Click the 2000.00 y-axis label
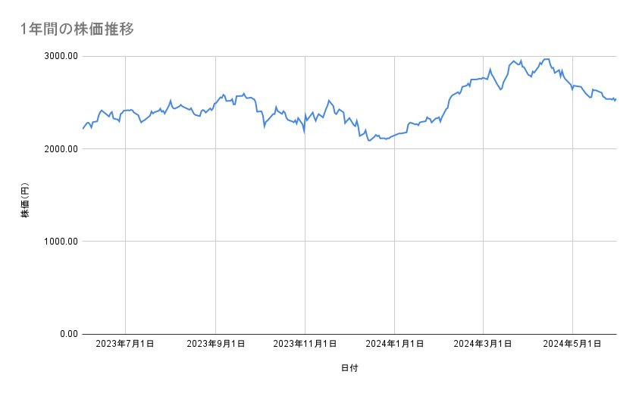This screenshot has width=636, height=393. 61,149
